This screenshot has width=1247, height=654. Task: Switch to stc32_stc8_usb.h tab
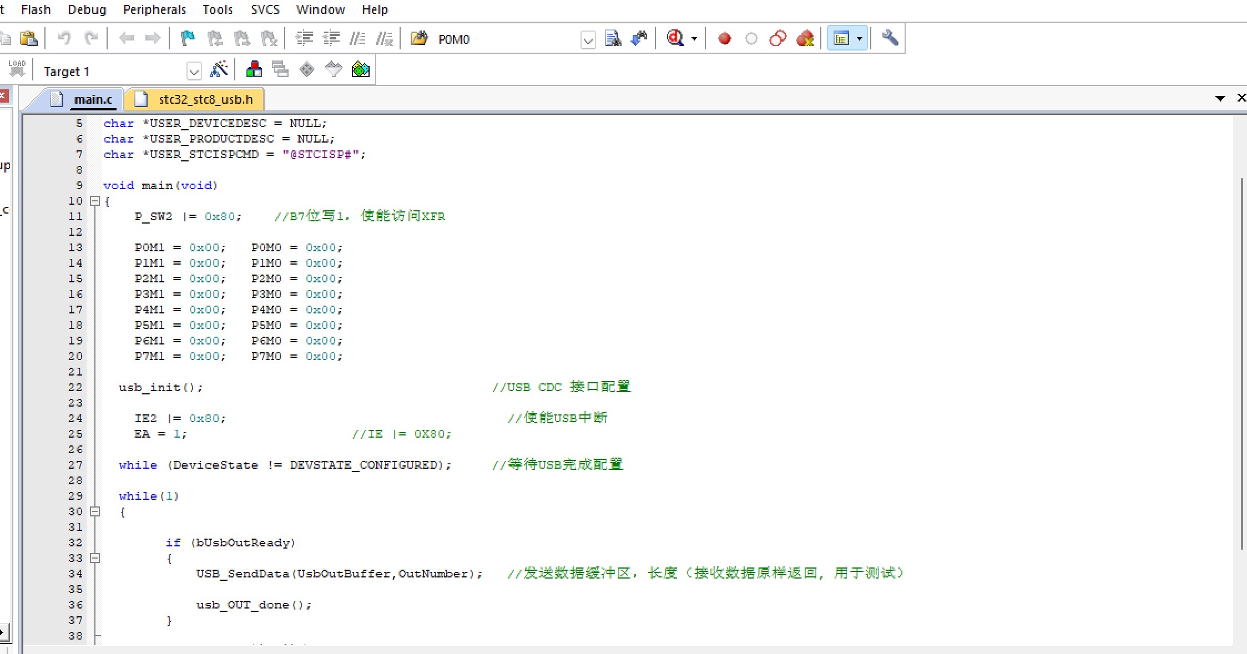(205, 99)
